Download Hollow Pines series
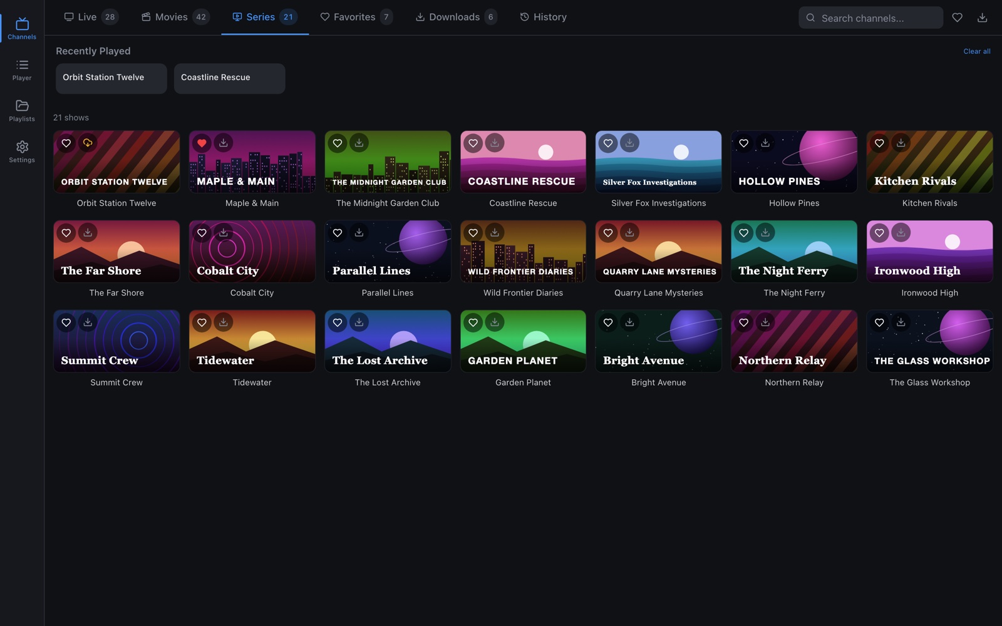The height and width of the screenshot is (626, 1002). pyautogui.click(x=765, y=143)
